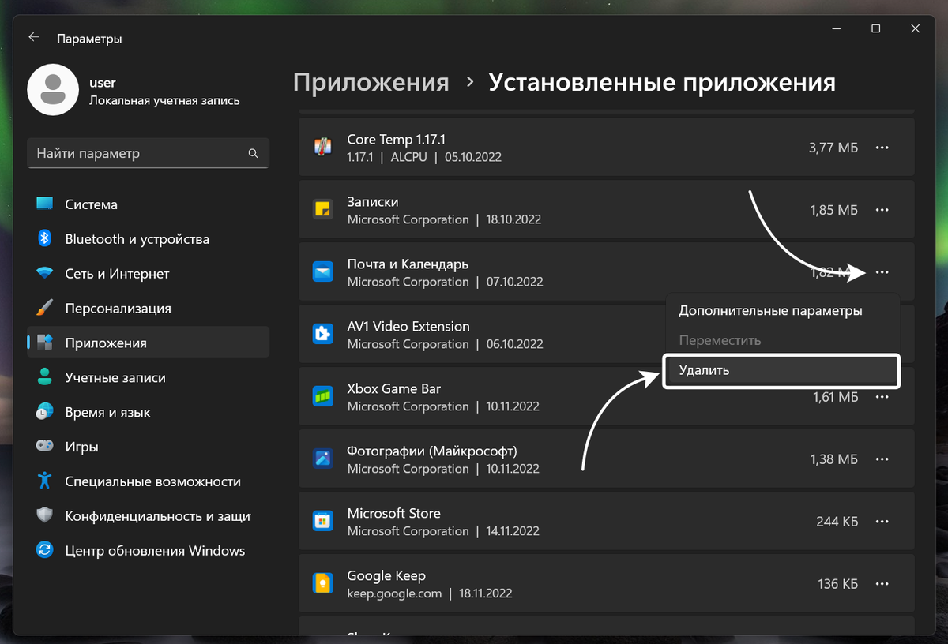The height and width of the screenshot is (644, 948).
Task: Click the 136 КБ size value
Action: (x=838, y=584)
